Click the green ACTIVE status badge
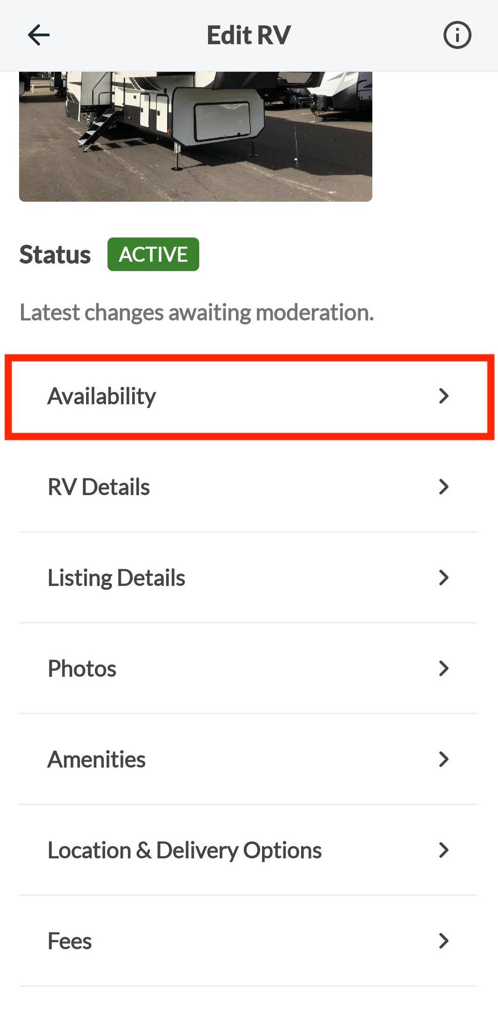The width and height of the screenshot is (498, 1013). click(x=153, y=254)
